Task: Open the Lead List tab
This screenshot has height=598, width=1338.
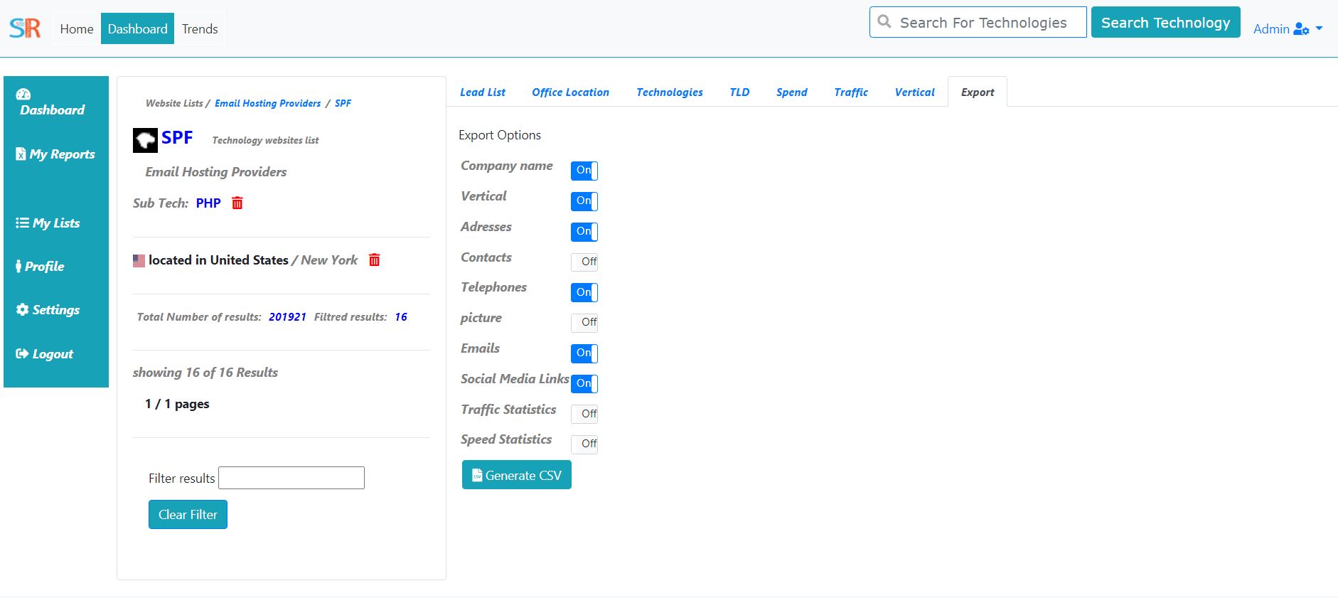Action: point(483,92)
